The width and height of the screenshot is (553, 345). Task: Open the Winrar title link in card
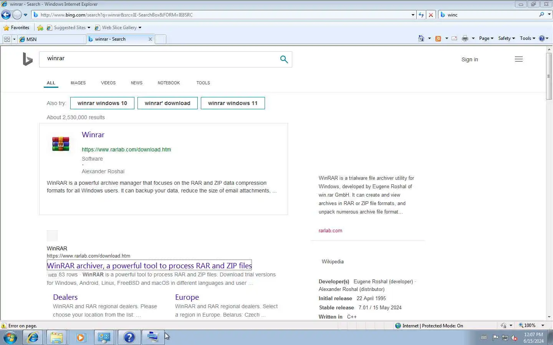[x=93, y=135]
